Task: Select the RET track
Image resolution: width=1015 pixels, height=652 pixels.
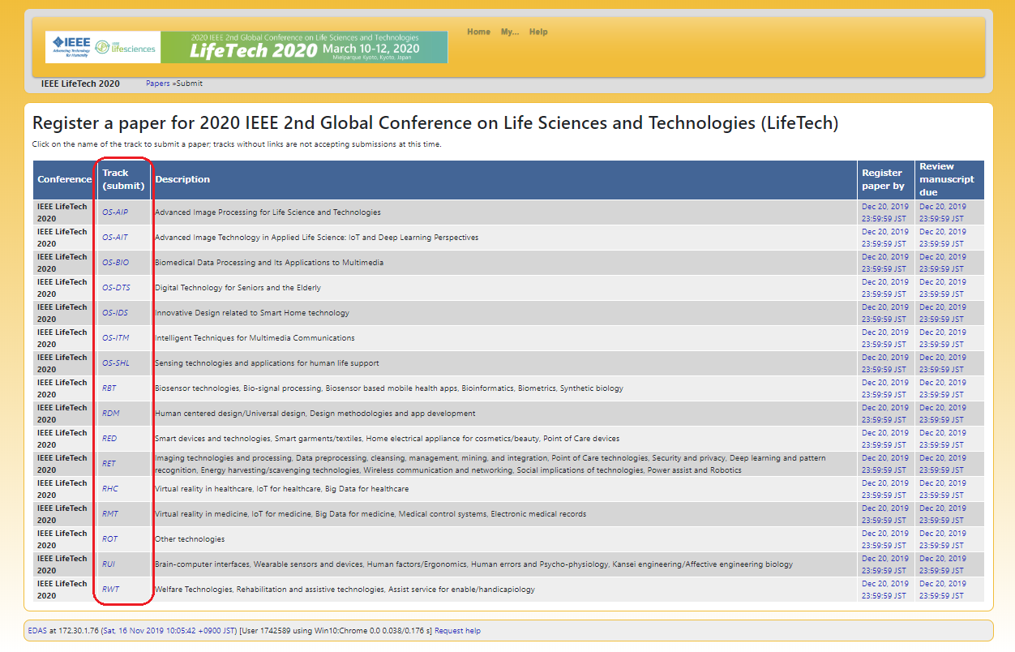Action: click(x=109, y=464)
